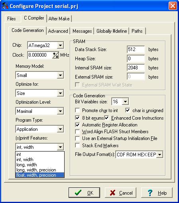Switch to the After Make tab
The height and width of the screenshot is (203, 179).
point(59,19)
